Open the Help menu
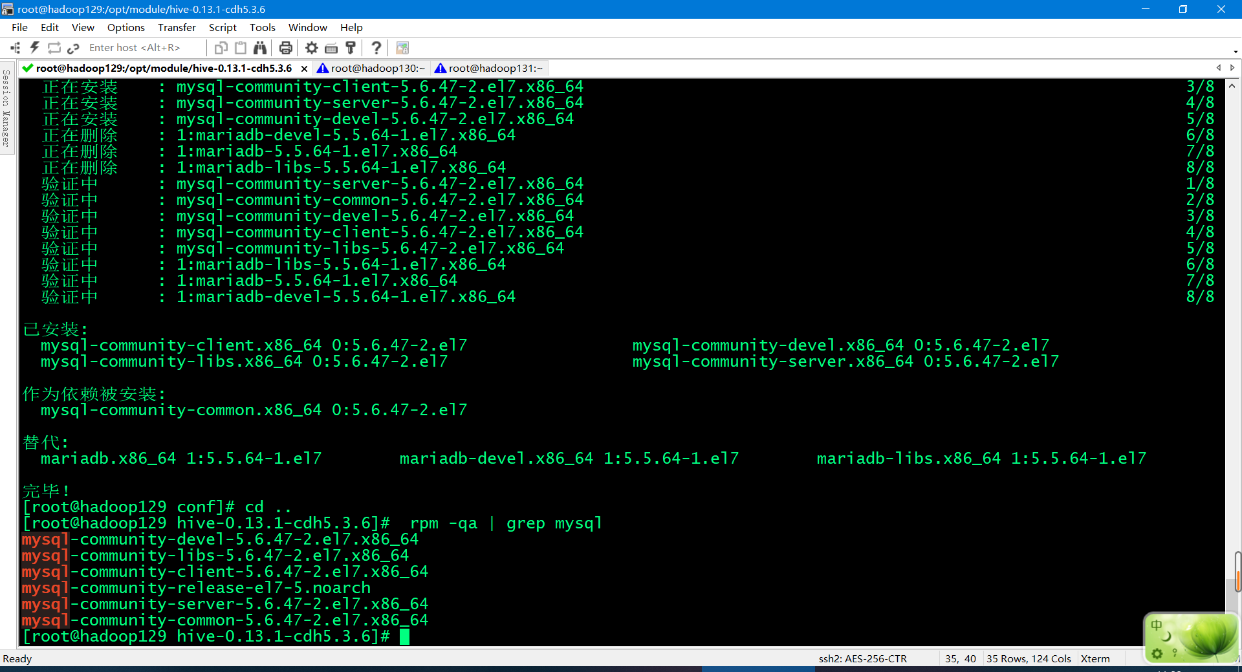The width and height of the screenshot is (1242, 672). click(x=351, y=27)
